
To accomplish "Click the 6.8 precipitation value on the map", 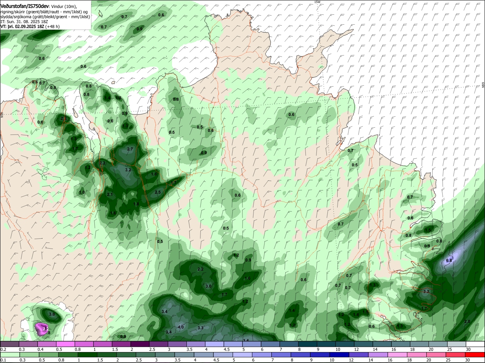I will pos(449,260).
